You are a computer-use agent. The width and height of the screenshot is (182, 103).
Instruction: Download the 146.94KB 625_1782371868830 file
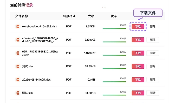138,53
